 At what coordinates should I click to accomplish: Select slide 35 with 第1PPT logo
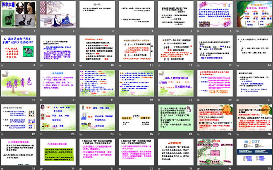coord(254,152)
